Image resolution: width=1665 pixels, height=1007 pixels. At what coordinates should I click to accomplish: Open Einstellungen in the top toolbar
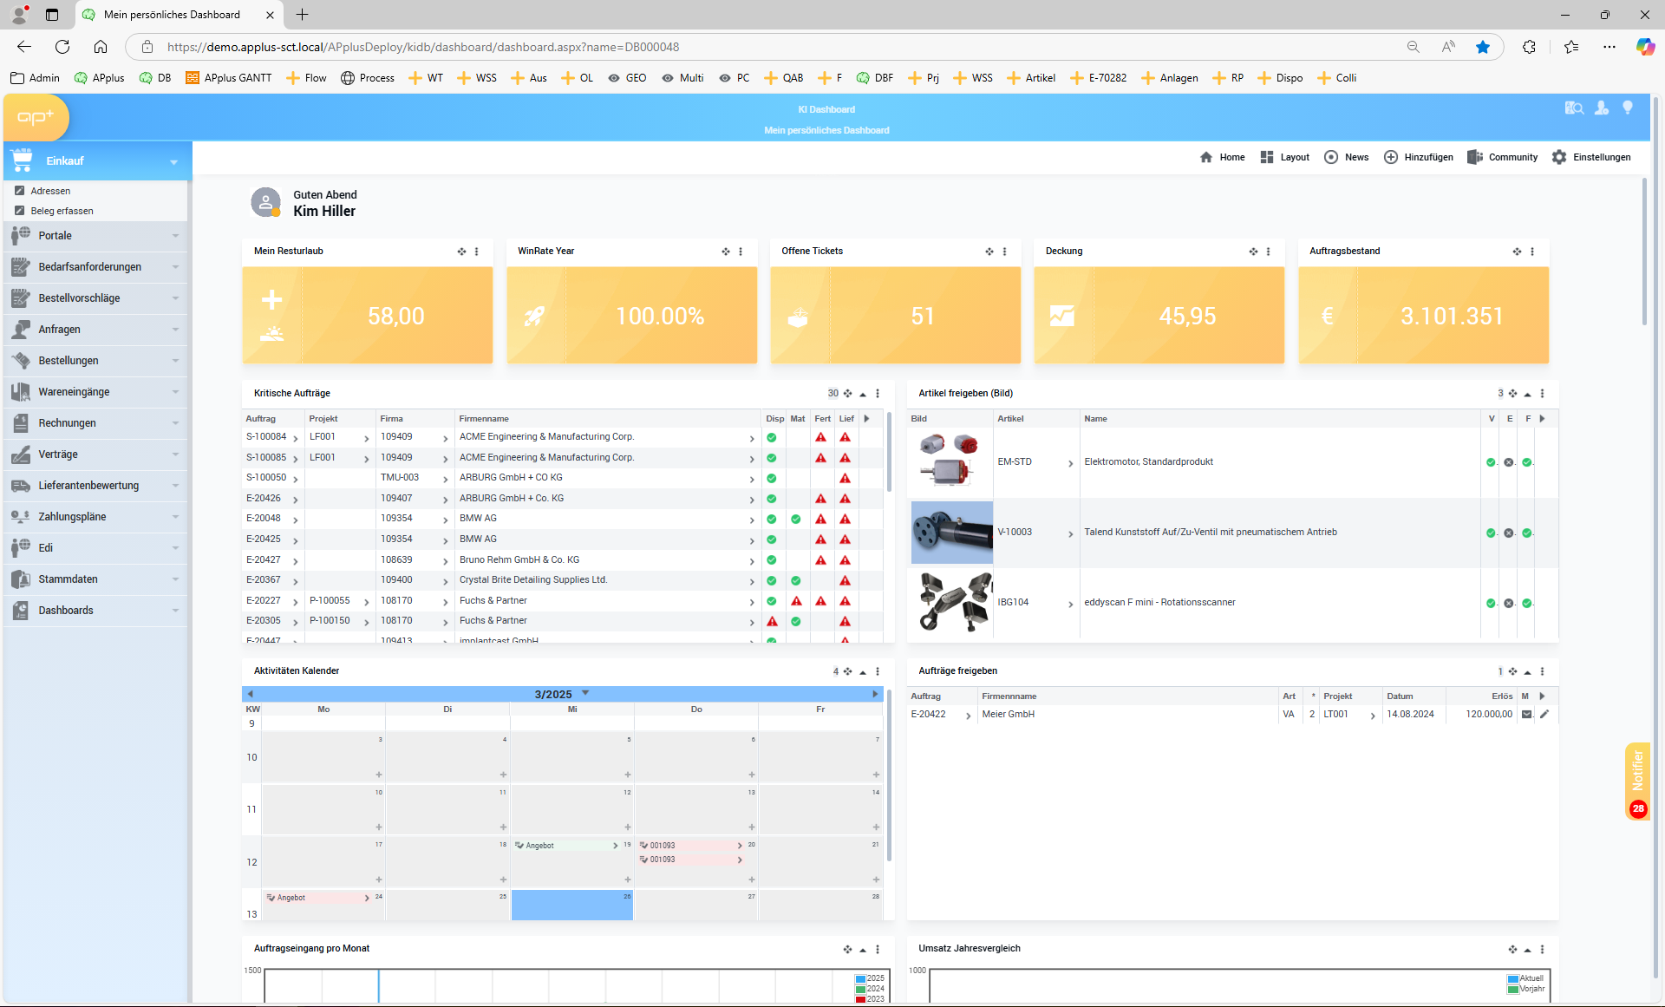pyautogui.click(x=1591, y=157)
